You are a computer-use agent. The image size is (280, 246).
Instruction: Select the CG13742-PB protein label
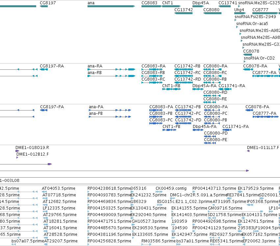[188, 107]
